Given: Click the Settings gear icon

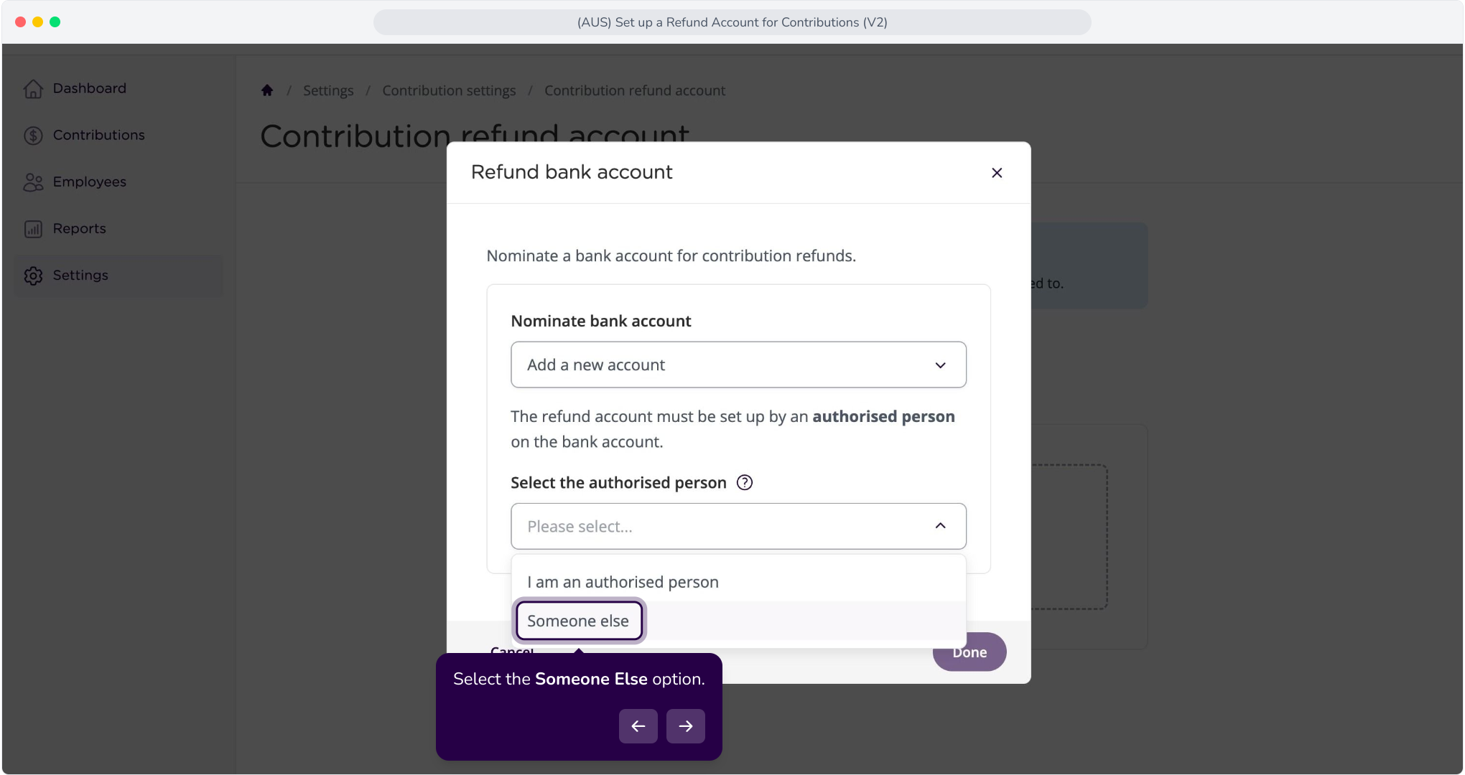Looking at the screenshot, I should pyautogui.click(x=33, y=276).
